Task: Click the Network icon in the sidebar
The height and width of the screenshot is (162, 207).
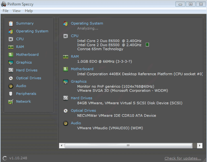Action: [11, 101]
